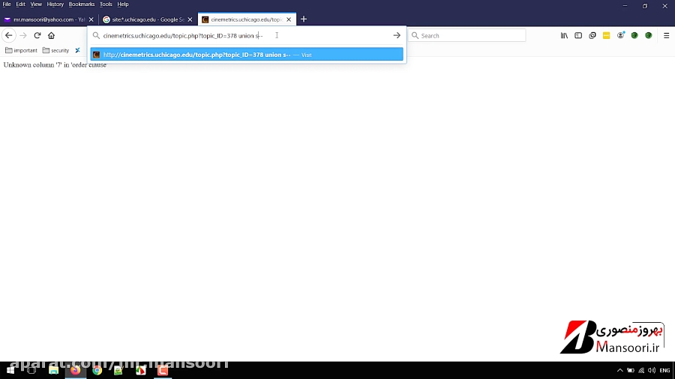
Task: Open the Firefox account icon
Action: [620, 36]
